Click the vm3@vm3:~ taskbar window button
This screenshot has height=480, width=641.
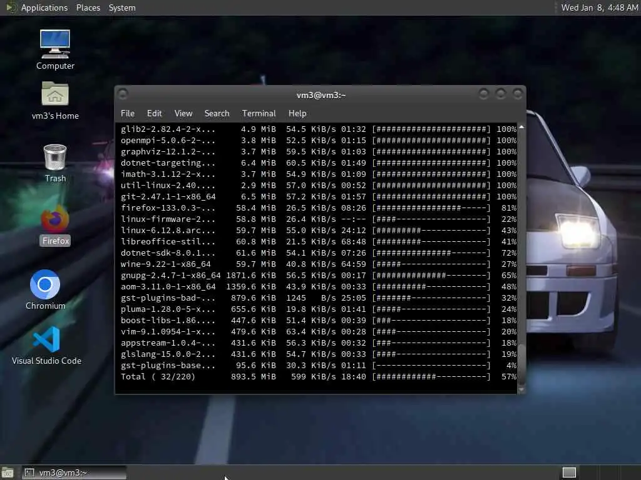point(74,472)
